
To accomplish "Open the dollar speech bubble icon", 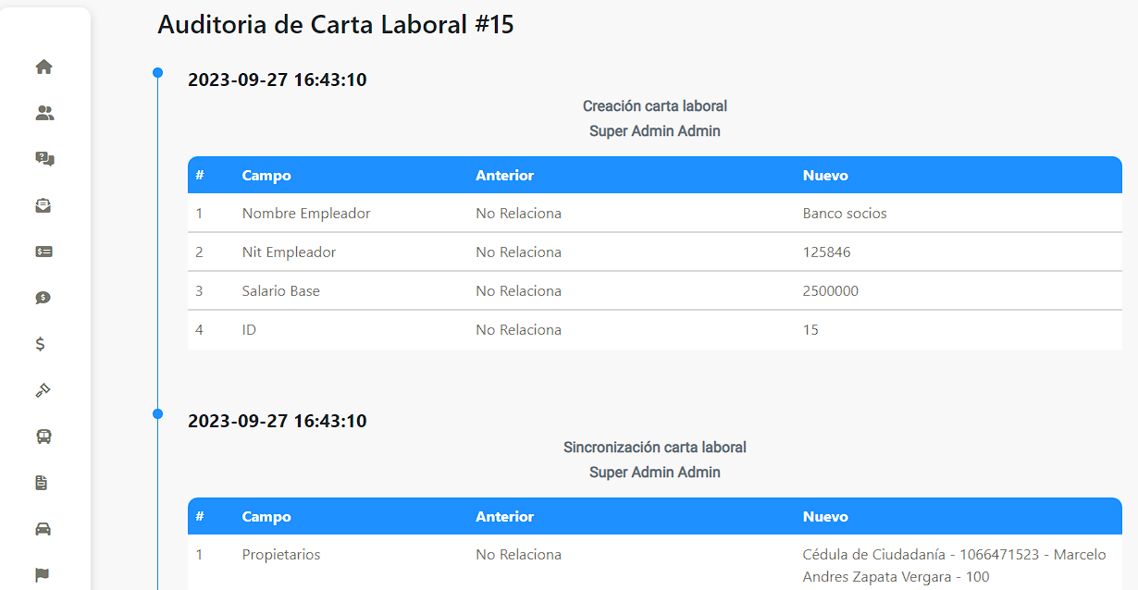I will pyautogui.click(x=43, y=298).
